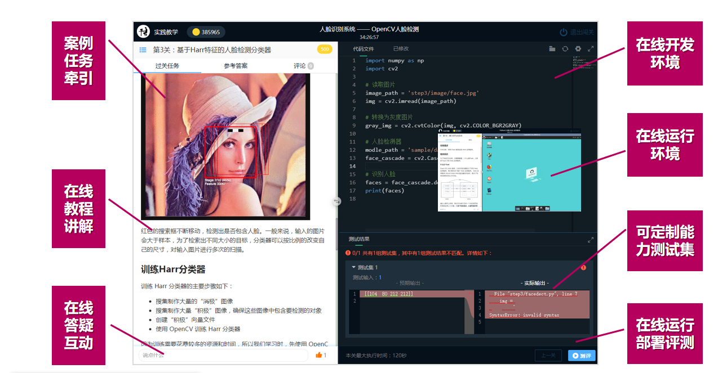Screen dimensions: 718x373
Task: Click the 上一关 button
Action: point(548,356)
